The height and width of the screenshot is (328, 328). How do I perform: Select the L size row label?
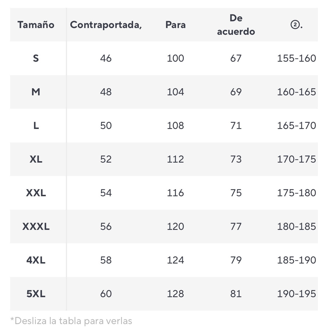[x=36, y=126]
